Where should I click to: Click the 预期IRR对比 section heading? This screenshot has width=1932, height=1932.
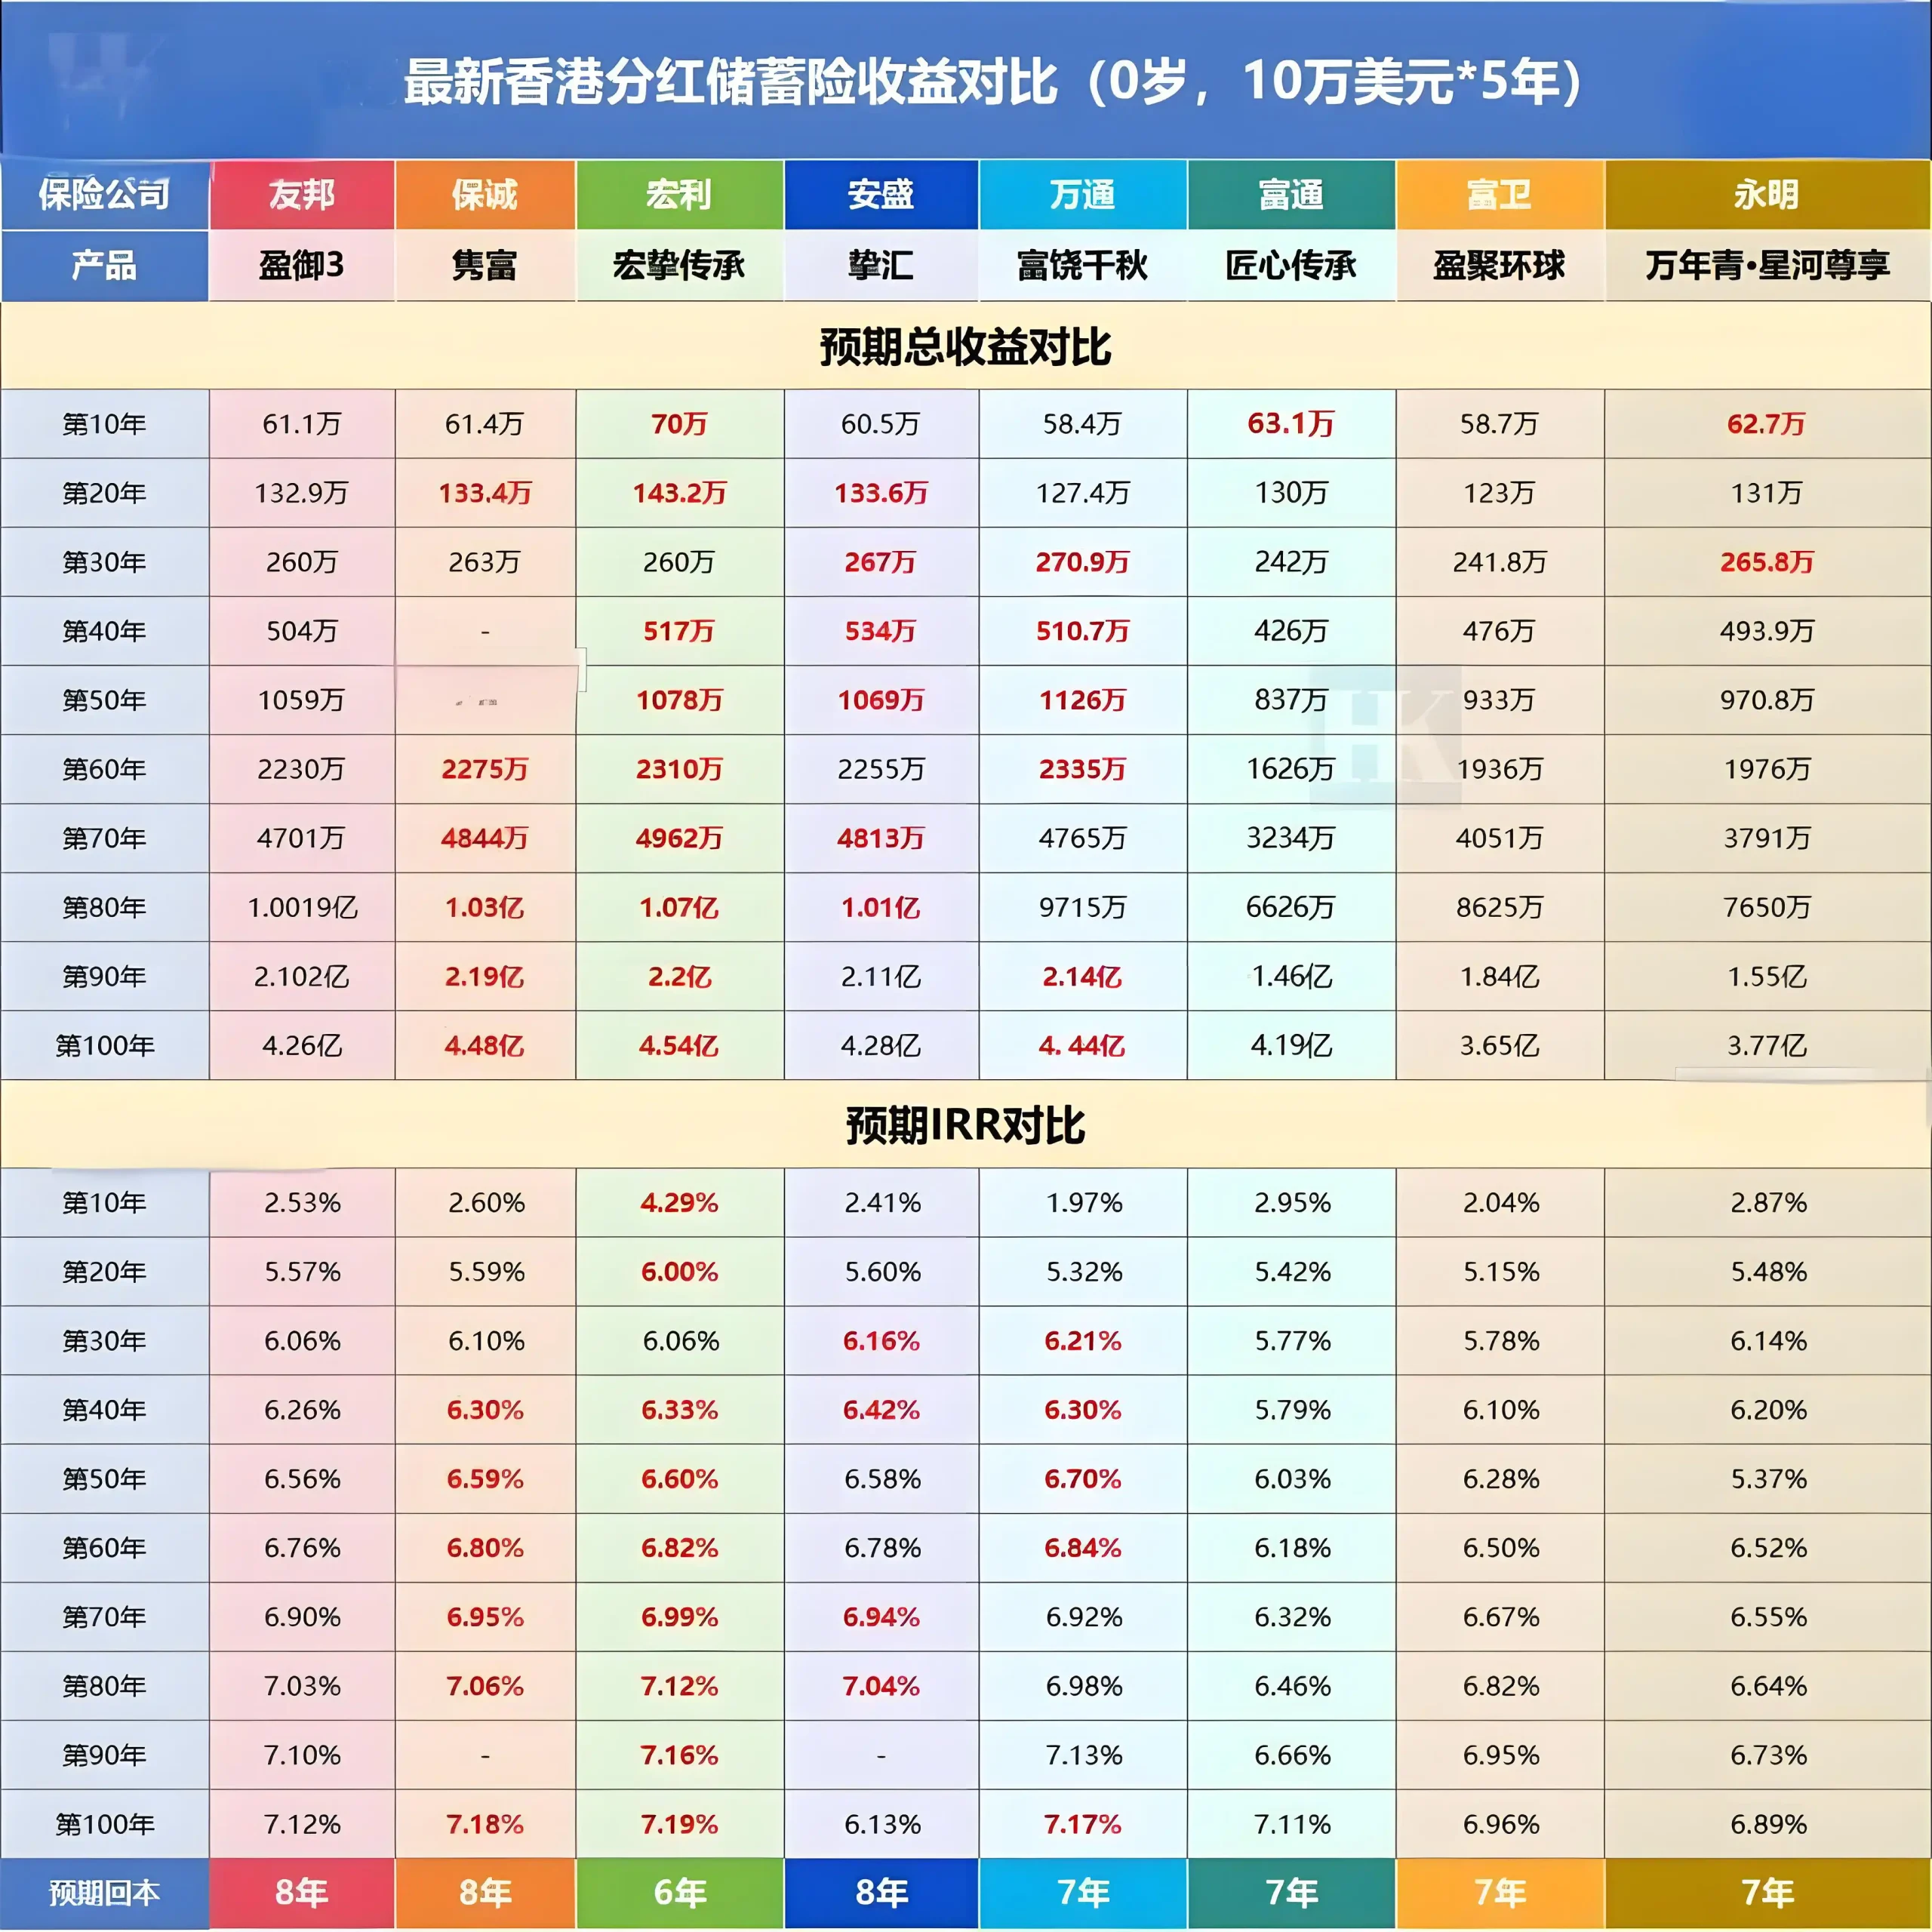965,1124
